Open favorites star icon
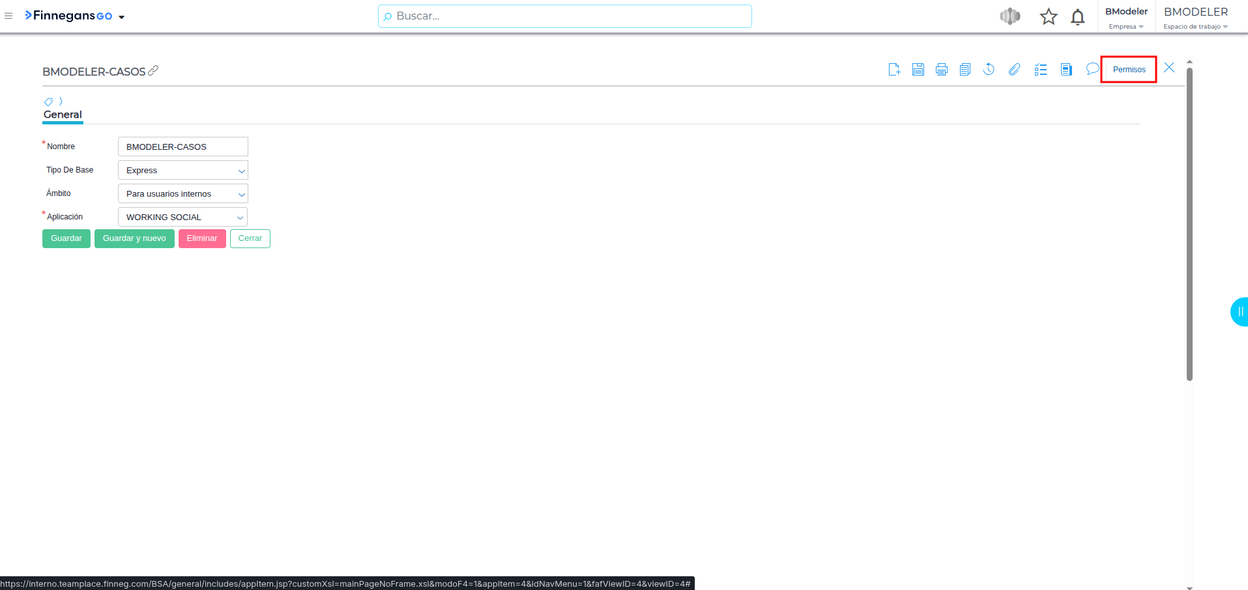Viewport: 1248px width, 590px height. coord(1049,16)
